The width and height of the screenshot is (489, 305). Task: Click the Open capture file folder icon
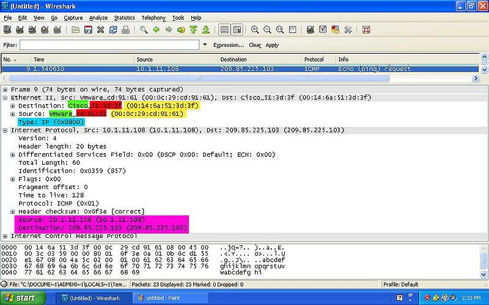coord(75,29)
